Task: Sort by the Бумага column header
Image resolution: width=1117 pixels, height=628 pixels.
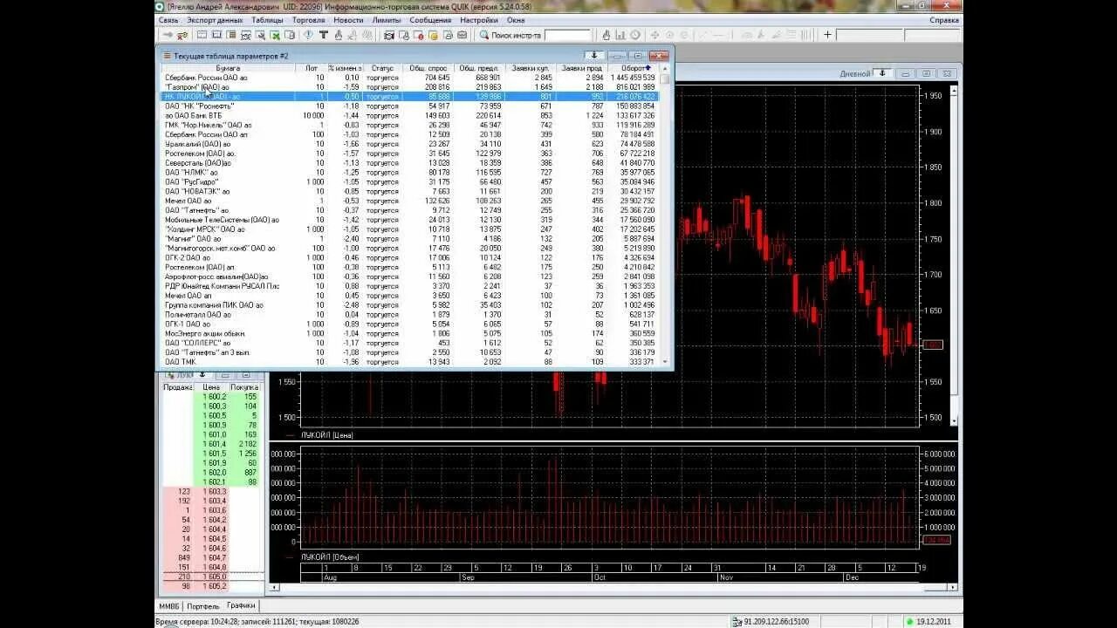Action: click(x=229, y=68)
